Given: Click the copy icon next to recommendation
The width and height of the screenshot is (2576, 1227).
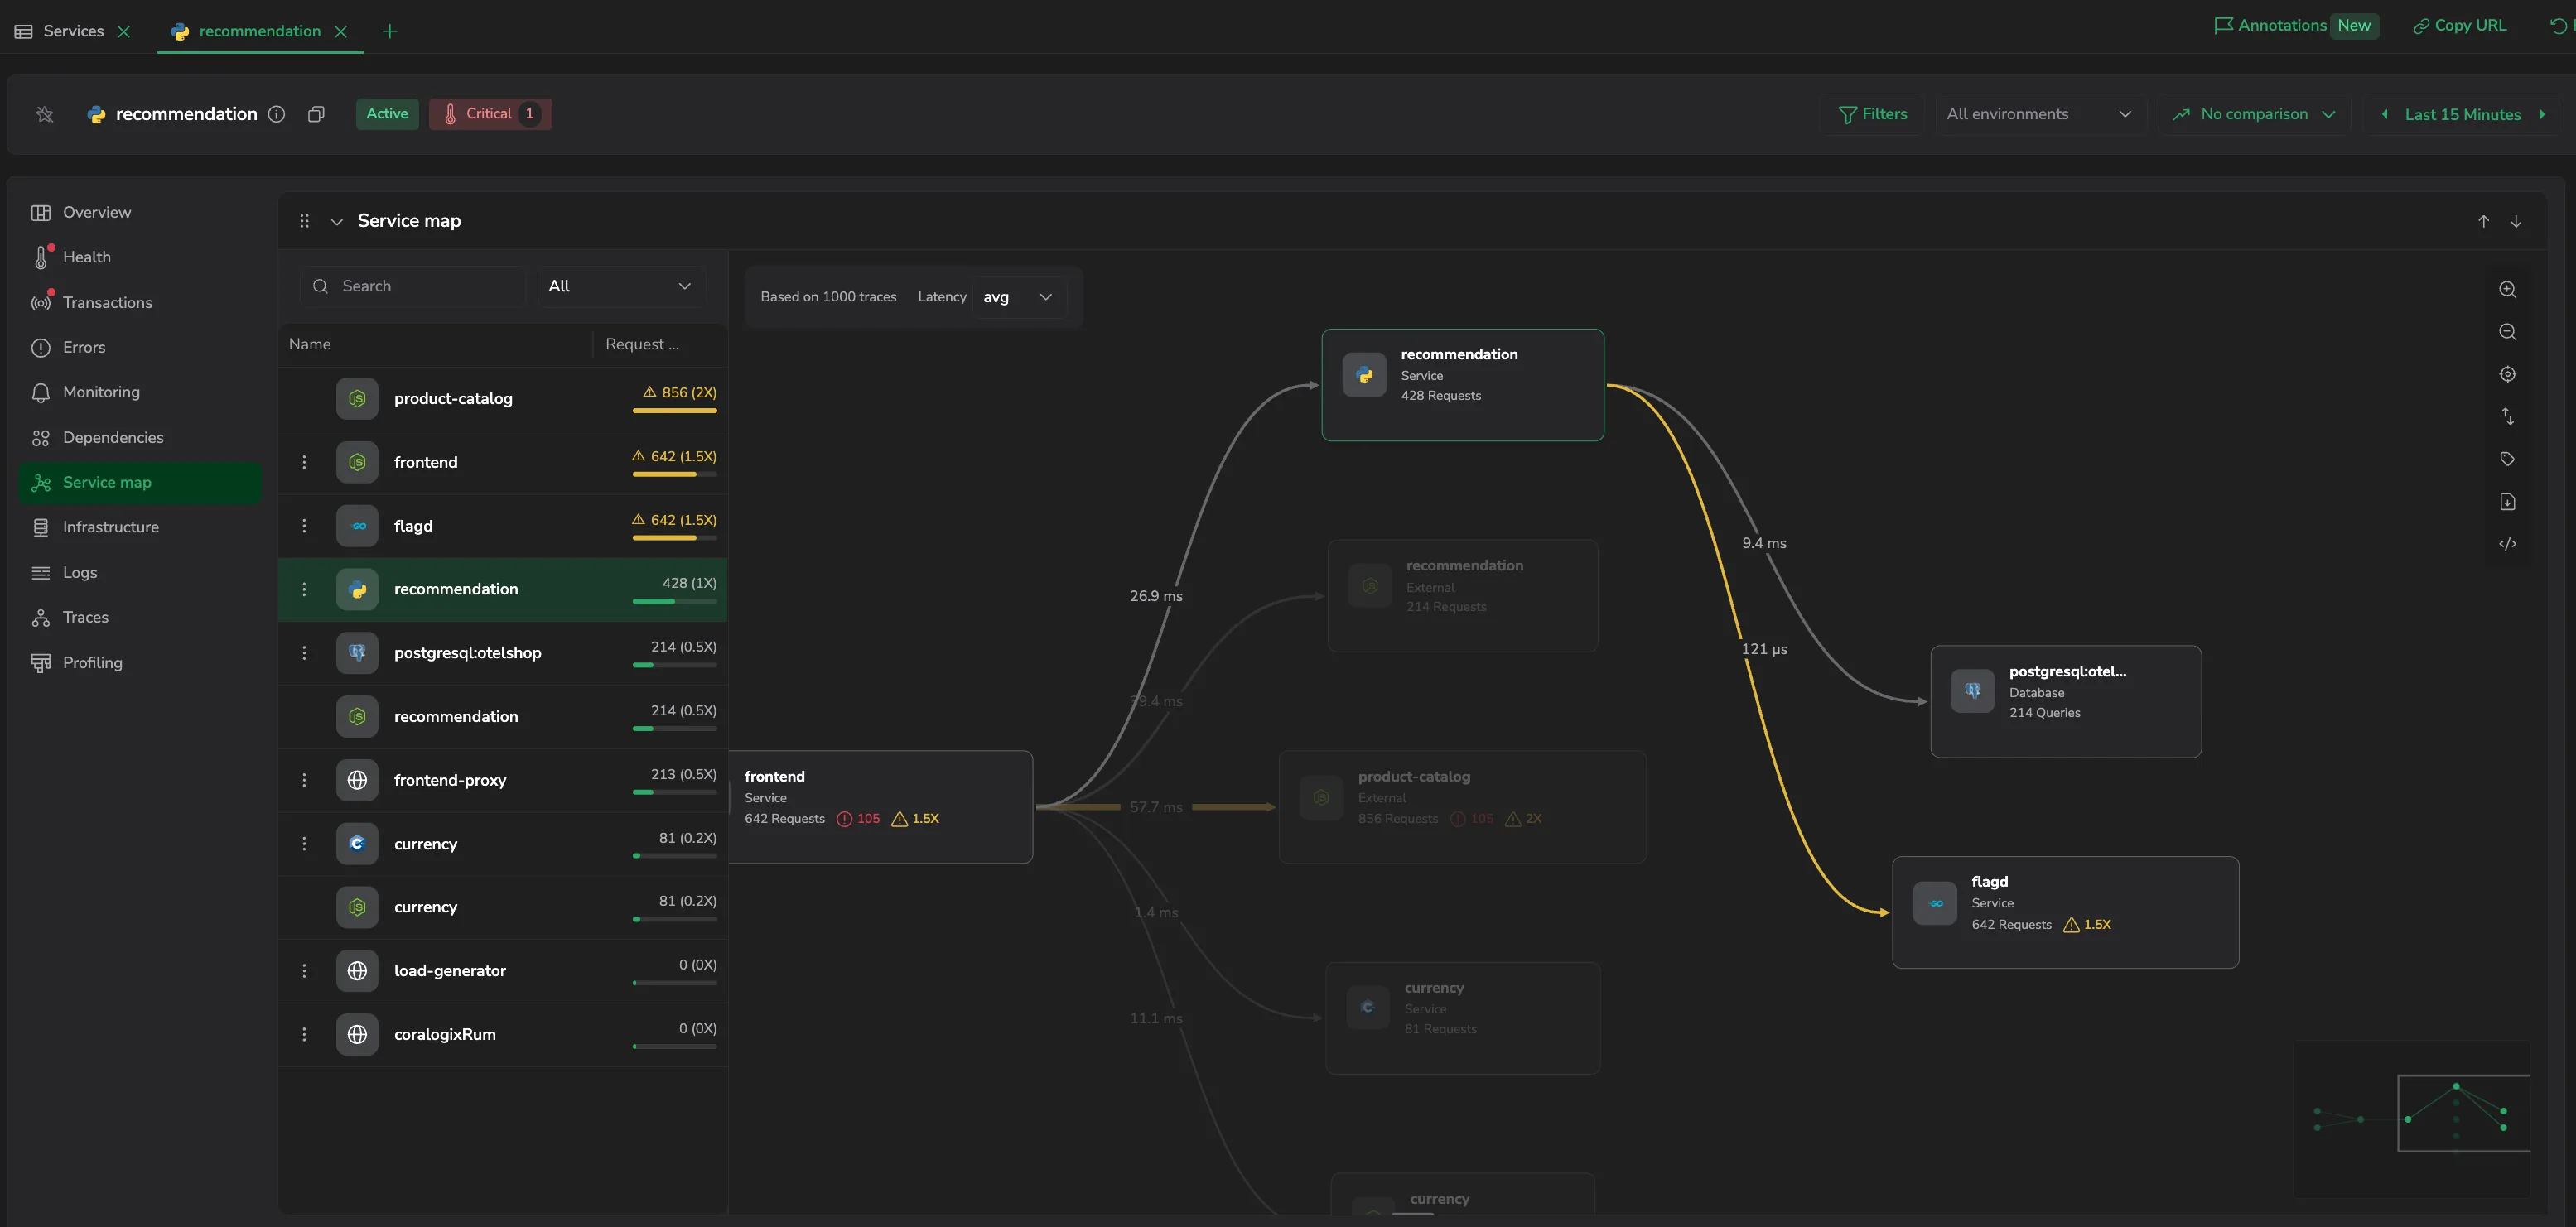Looking at the screenshot, I should (316, 114).
